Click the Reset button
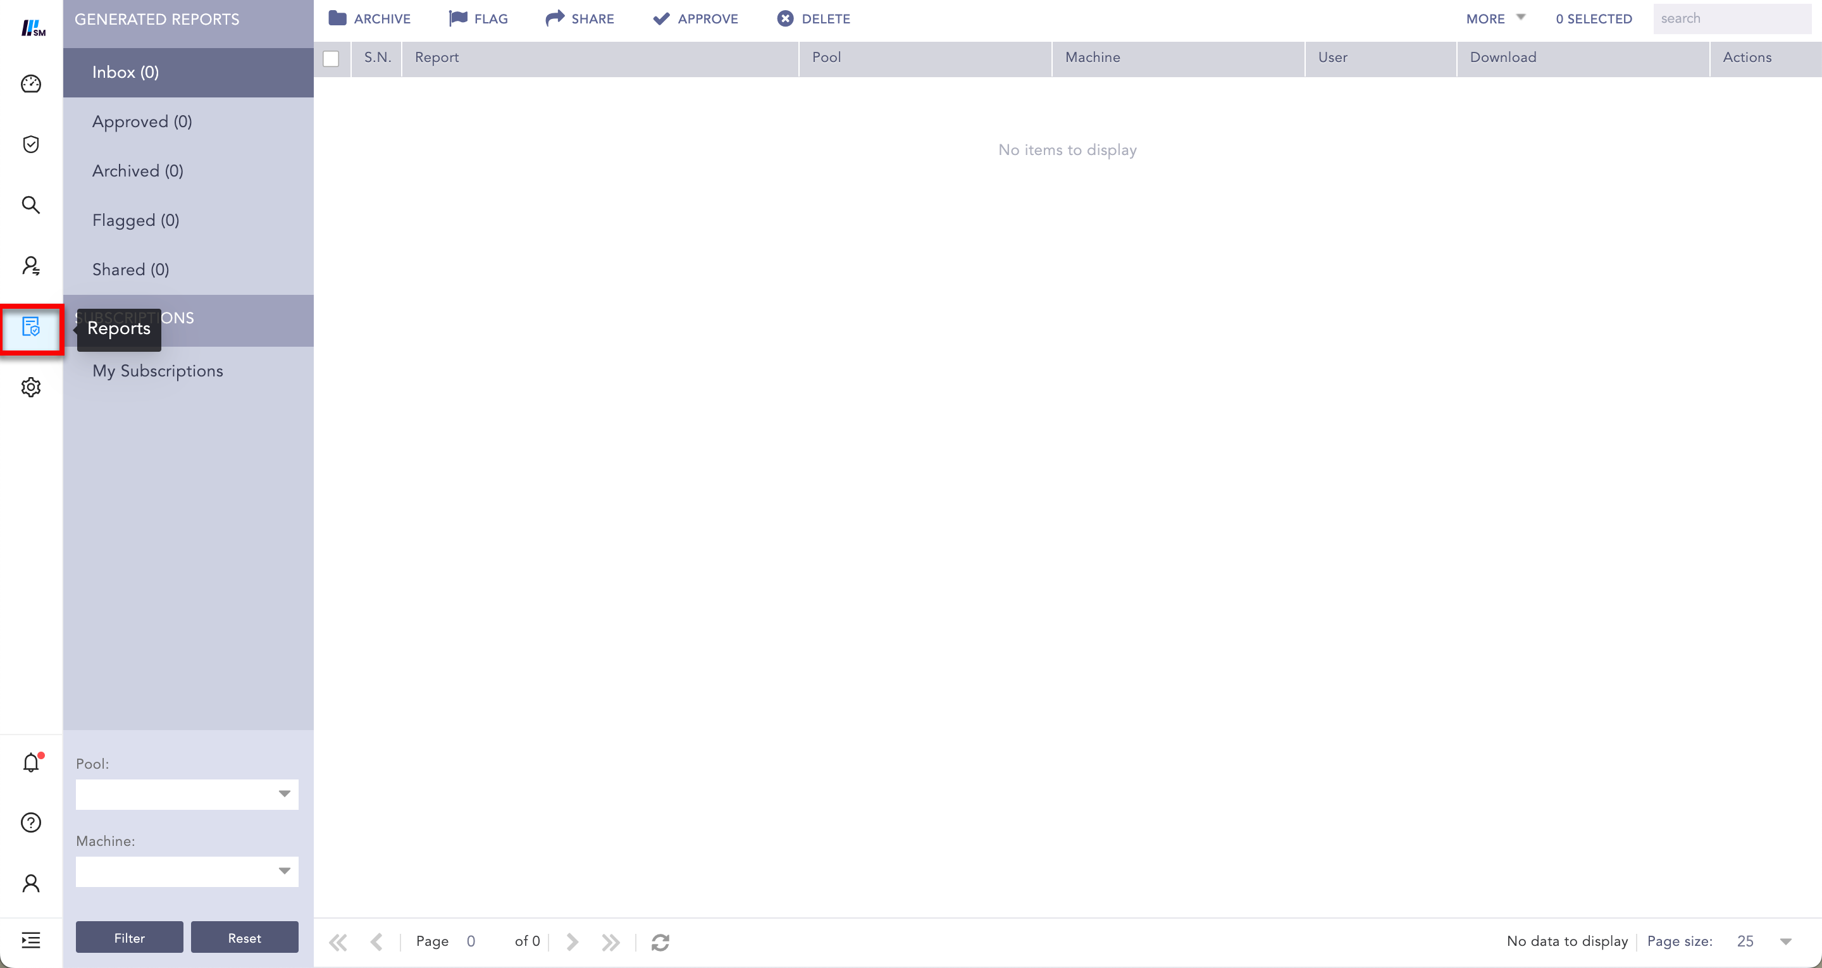The width and height of the screenshot is (1822, 968). point(244,938)
